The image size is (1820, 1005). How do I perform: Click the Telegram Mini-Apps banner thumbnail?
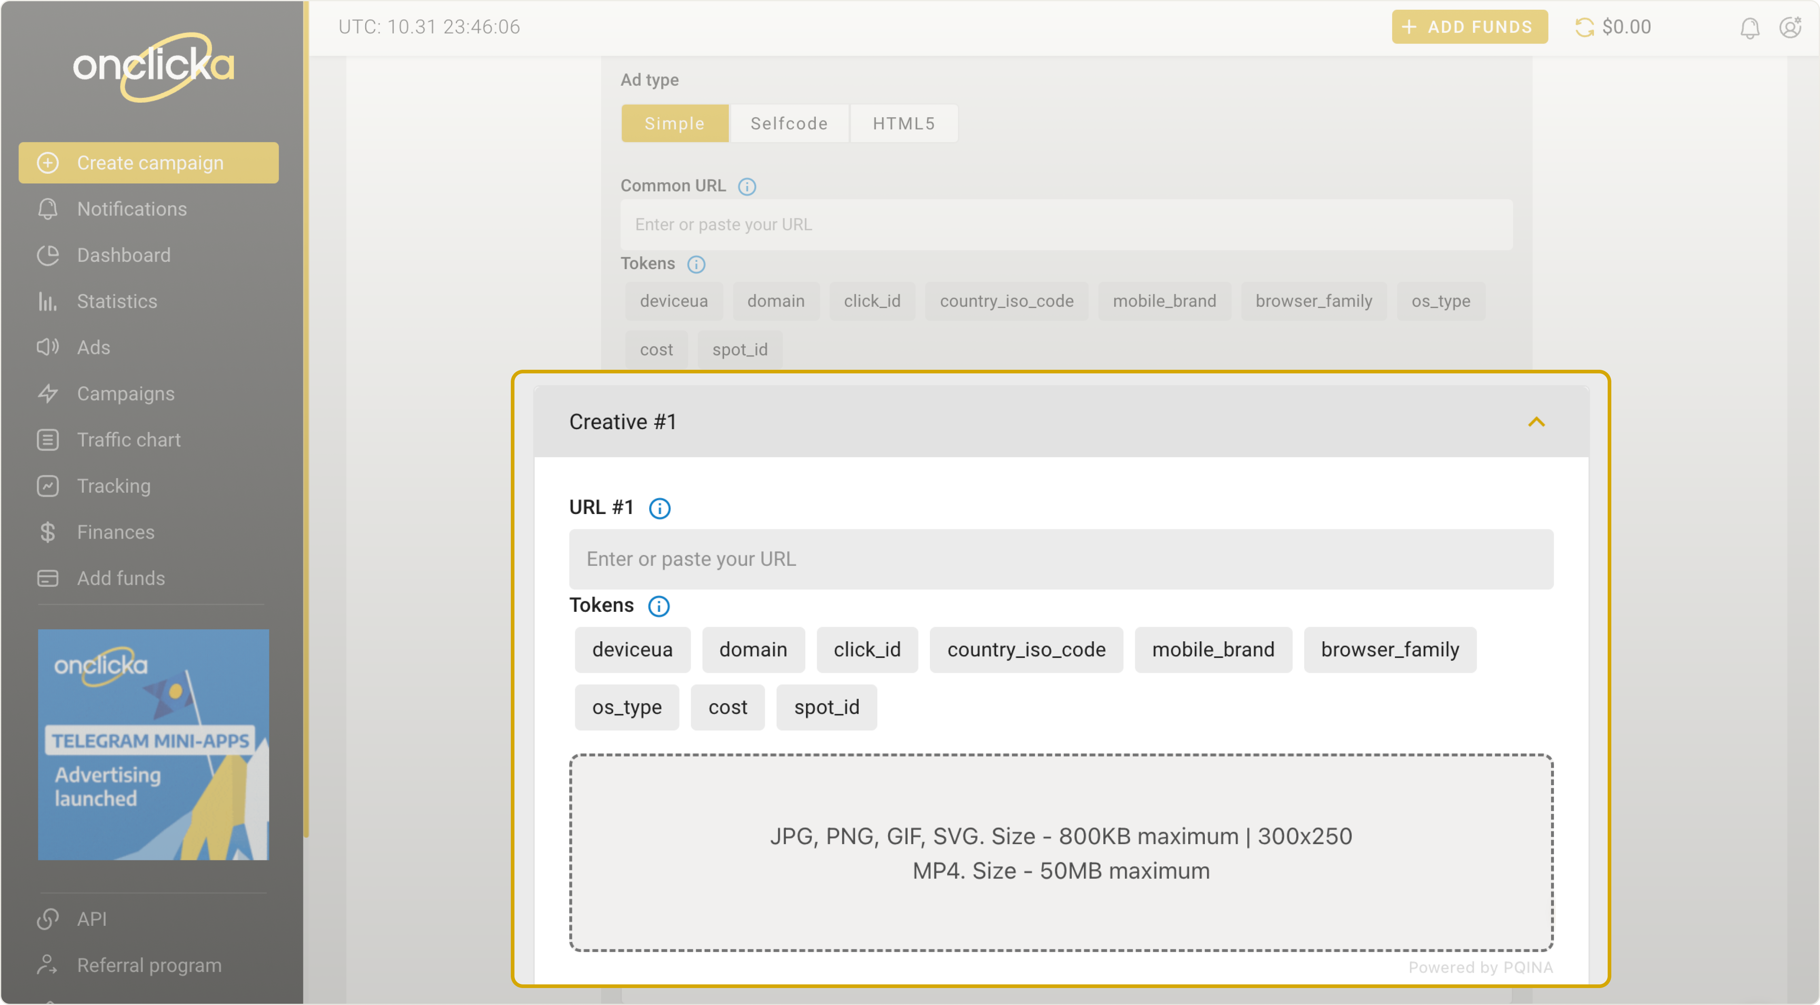pos(153,745)
